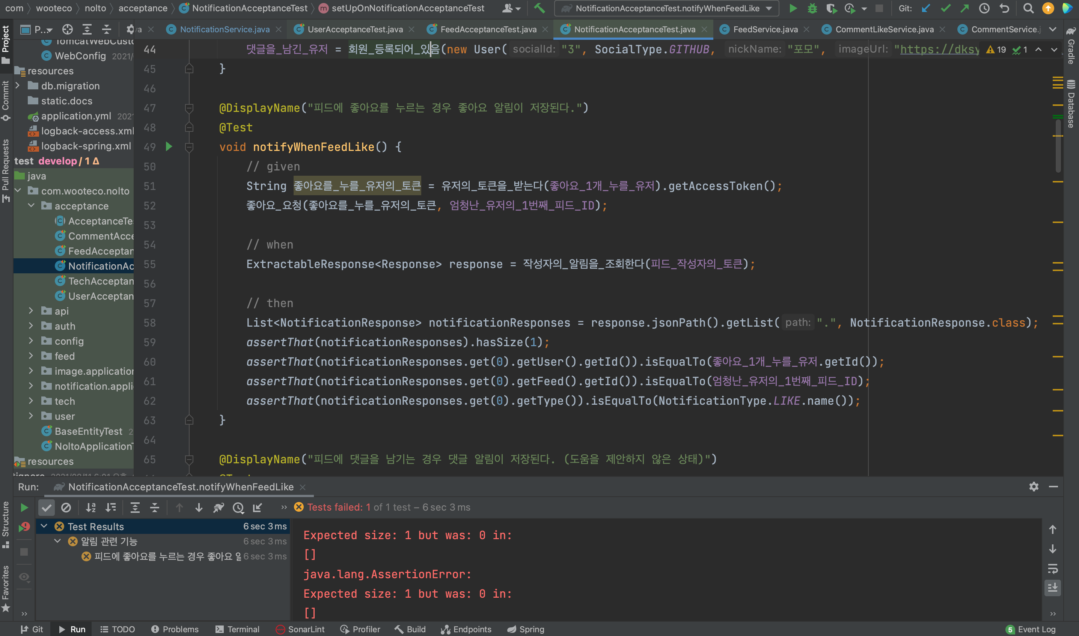Click the editor vertical scrollbar thumb

(x=1058, y=146)
